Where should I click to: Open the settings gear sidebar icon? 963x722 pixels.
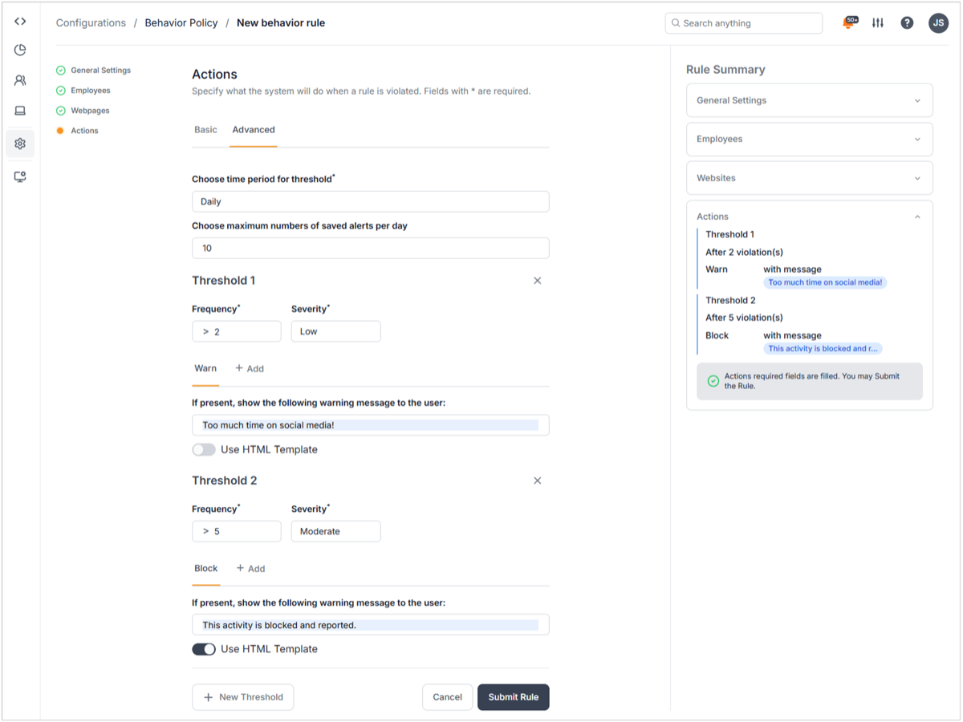pyautogui.click(x=20, y=144)
